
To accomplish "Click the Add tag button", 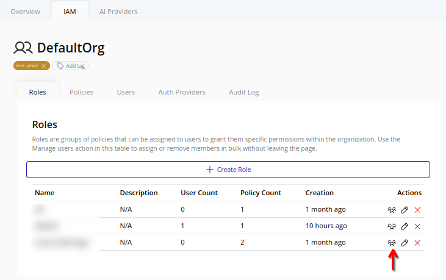I will click(x=71, y=66).
